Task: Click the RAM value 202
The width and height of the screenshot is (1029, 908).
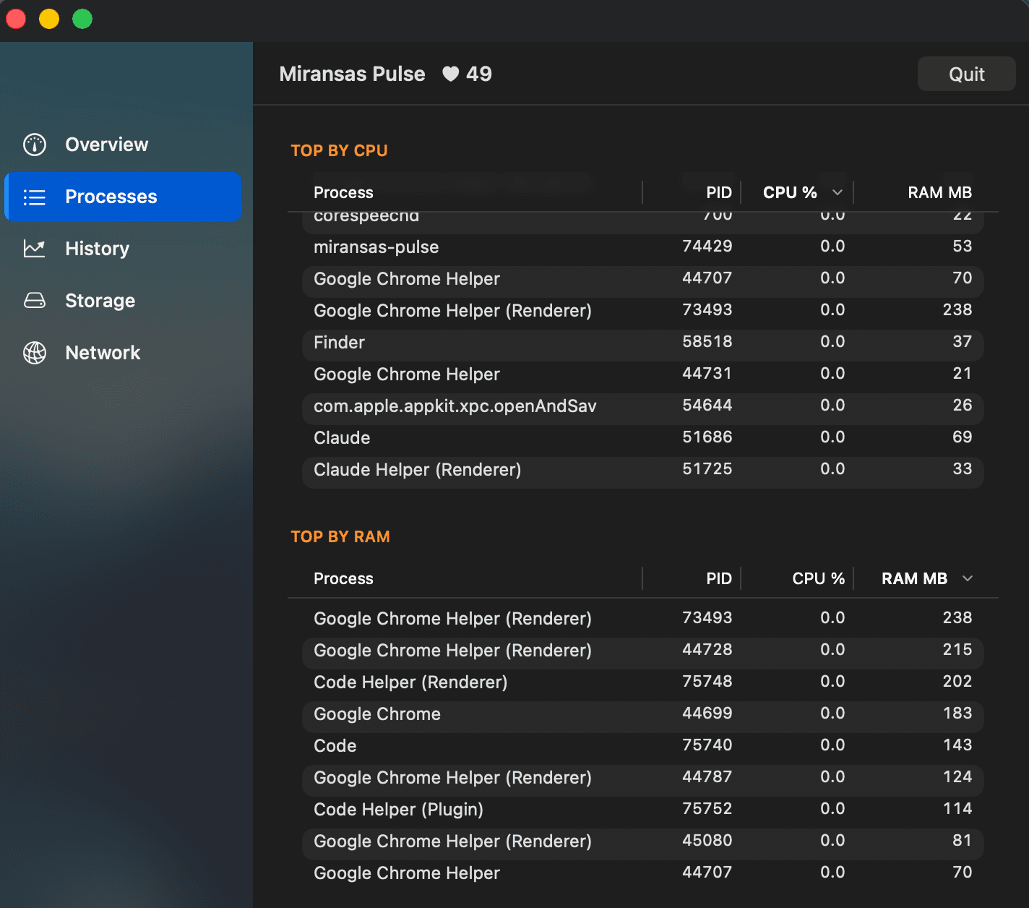Action: click(957, 682)
